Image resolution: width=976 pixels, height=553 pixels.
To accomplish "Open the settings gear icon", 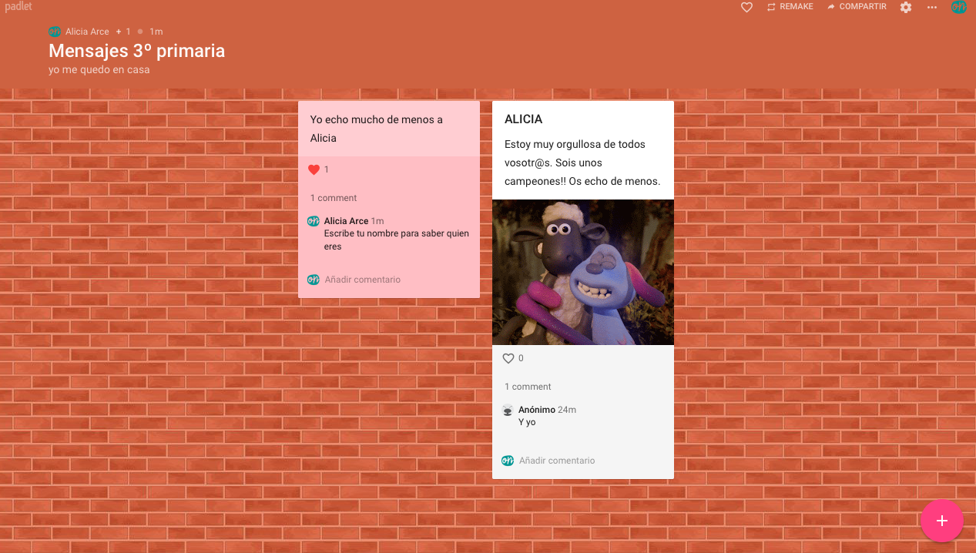I will tap(906, 7).
